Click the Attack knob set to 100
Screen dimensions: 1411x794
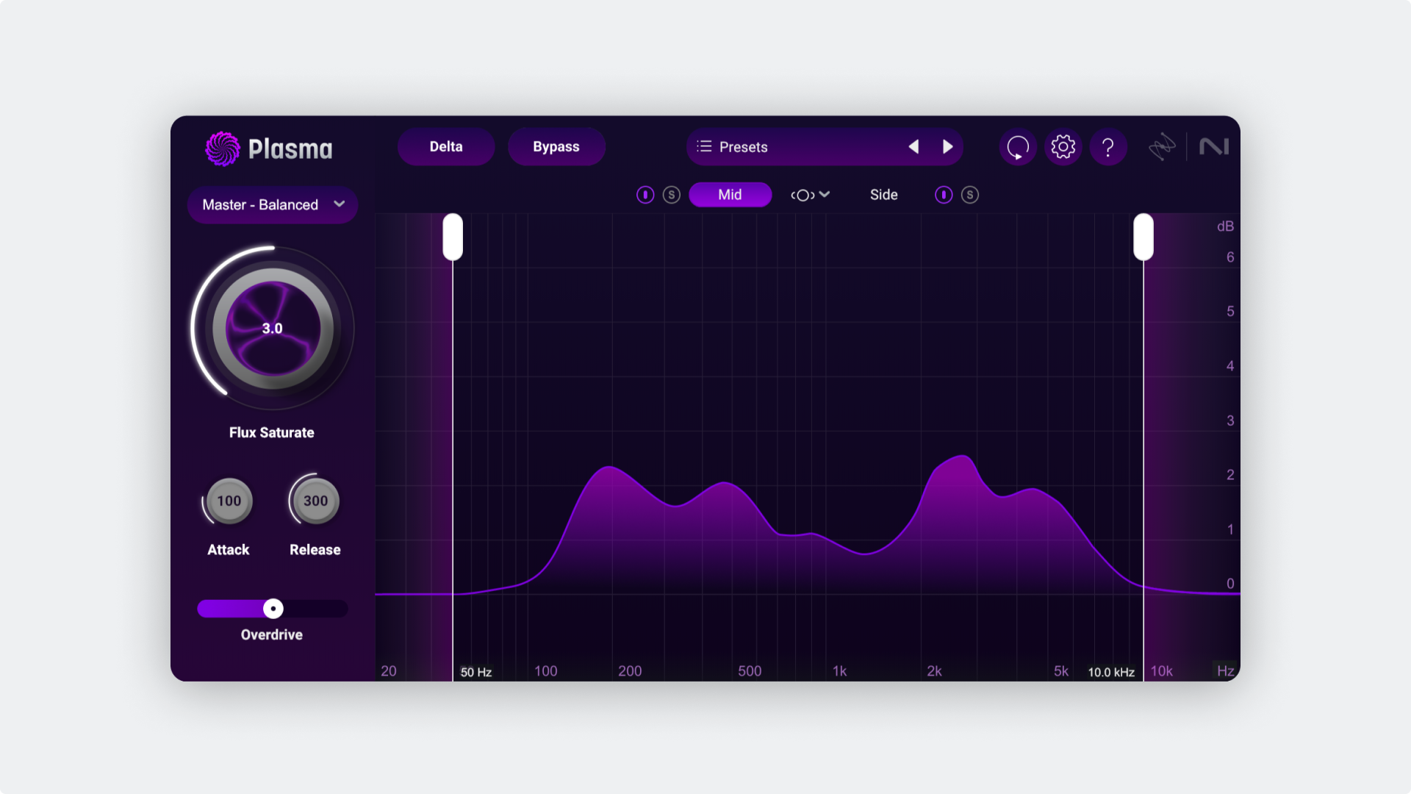coord(229,501)
